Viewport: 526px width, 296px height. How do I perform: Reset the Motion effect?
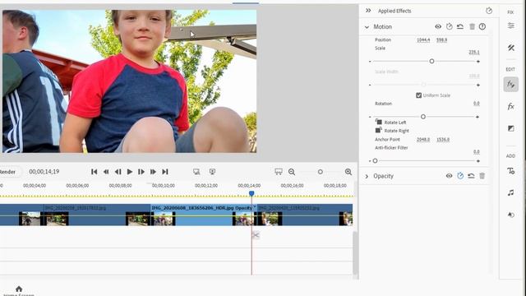(460, 26)
